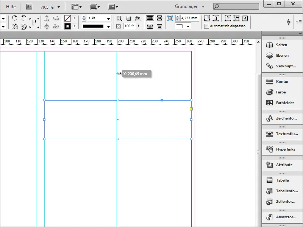Open the Kontur panel
Screen dimensions: 303x227
pyautogui.click(x=282, y=81)
